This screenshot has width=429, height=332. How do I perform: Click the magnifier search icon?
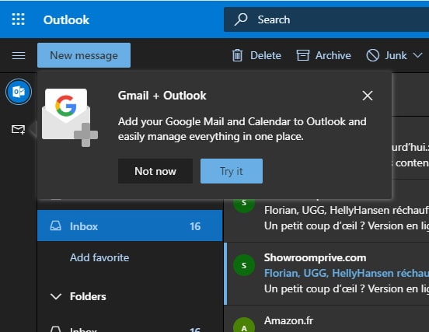241,19
